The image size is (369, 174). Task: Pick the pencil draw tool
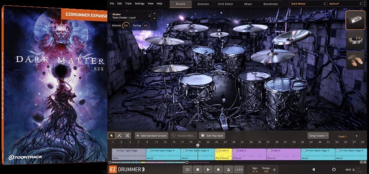tap(120, 136)
